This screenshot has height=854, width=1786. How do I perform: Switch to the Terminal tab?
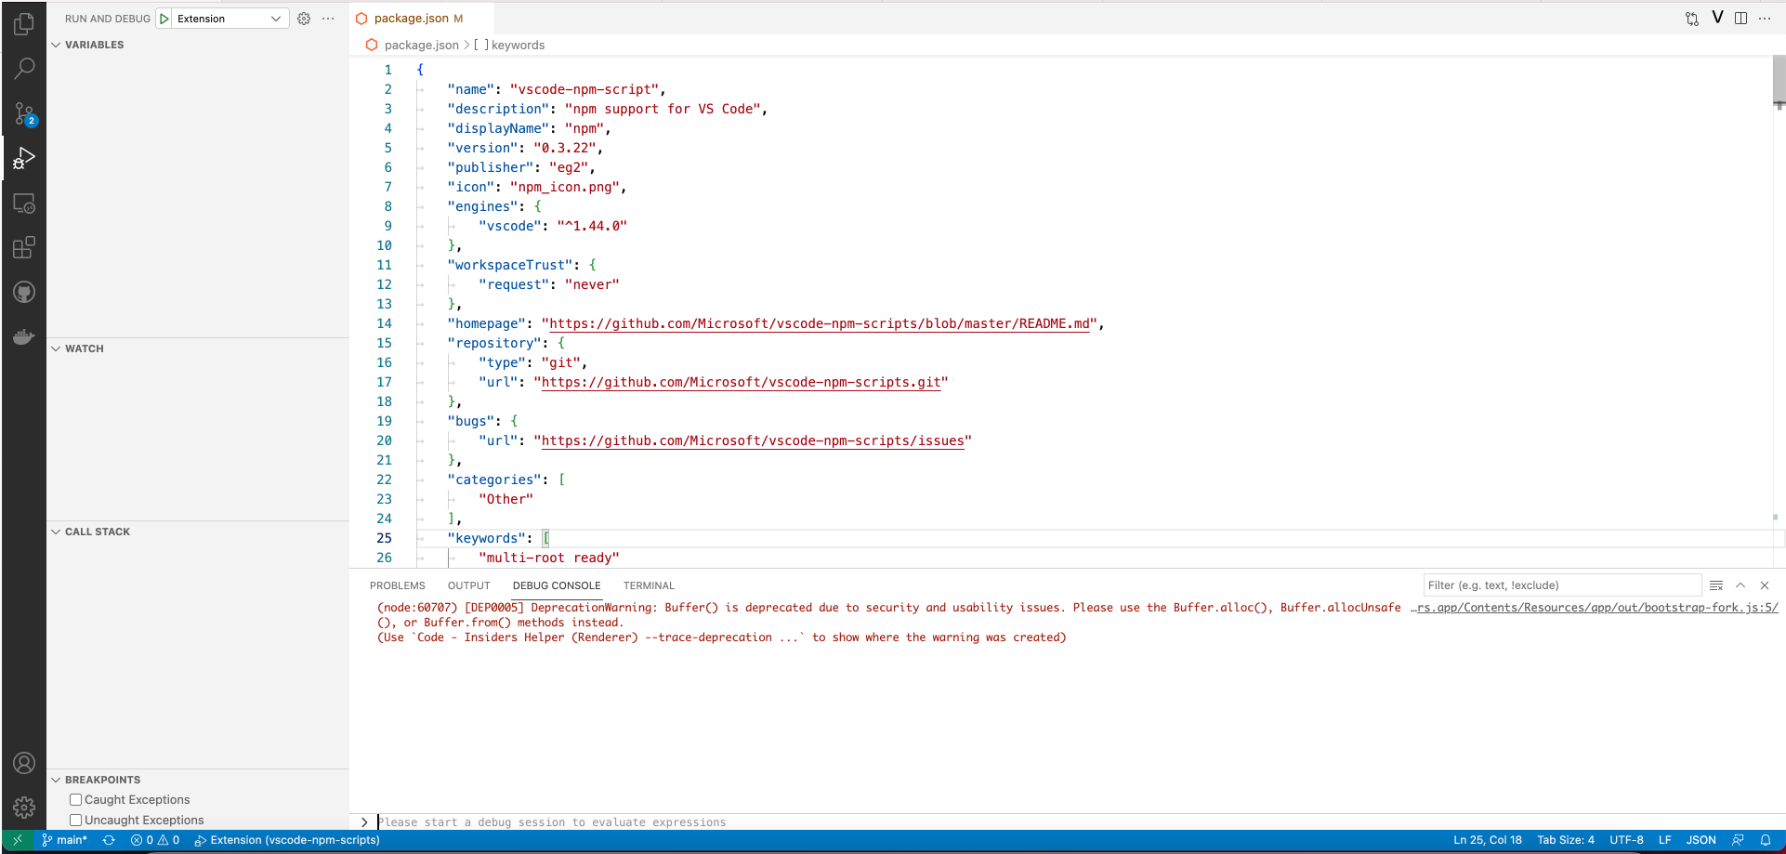coord(648,585)
